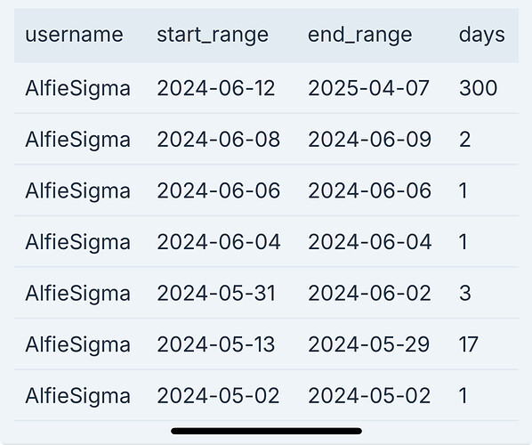532x445 pixels.
Task: Select the 17 days value
Action: 469,344
